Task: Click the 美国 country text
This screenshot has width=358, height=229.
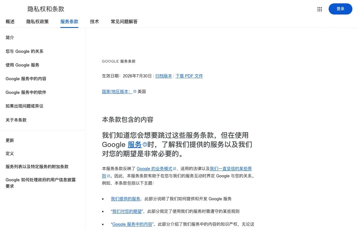Action: coord(142,91)
